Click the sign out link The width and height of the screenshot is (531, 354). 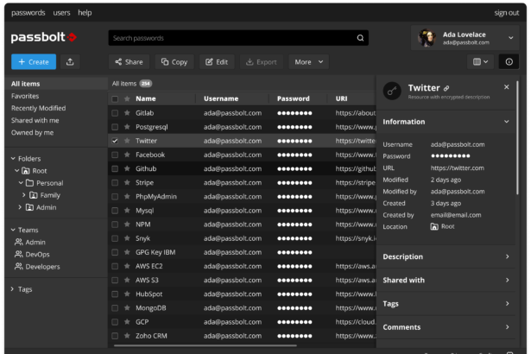506,13
